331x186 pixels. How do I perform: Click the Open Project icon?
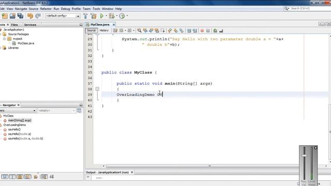[12, 16]
